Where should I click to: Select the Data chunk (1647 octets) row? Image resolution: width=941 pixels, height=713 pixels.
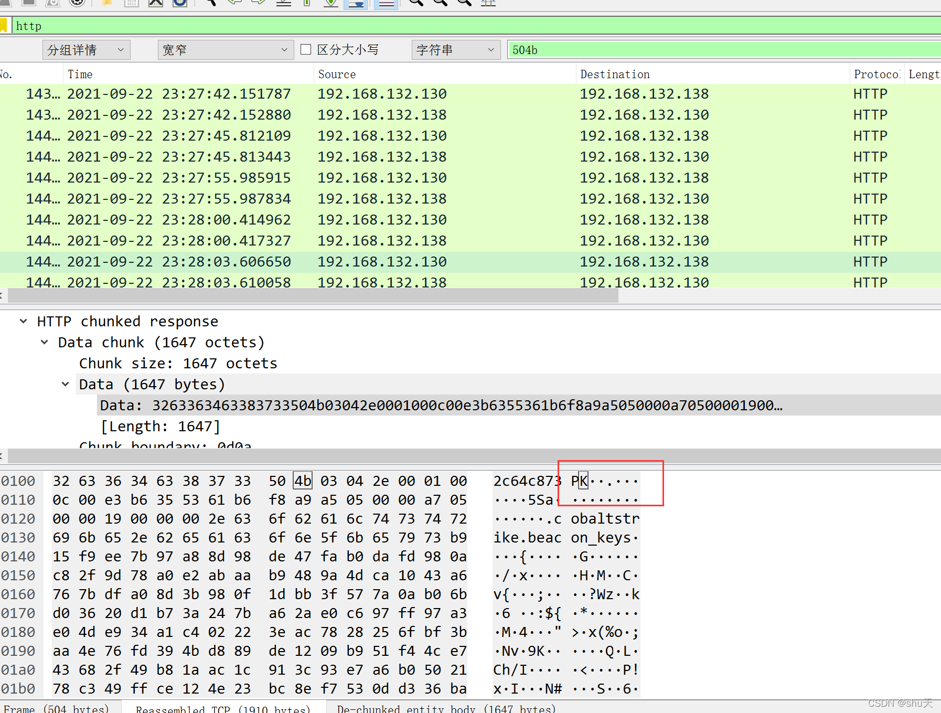(x=161, y=342)
